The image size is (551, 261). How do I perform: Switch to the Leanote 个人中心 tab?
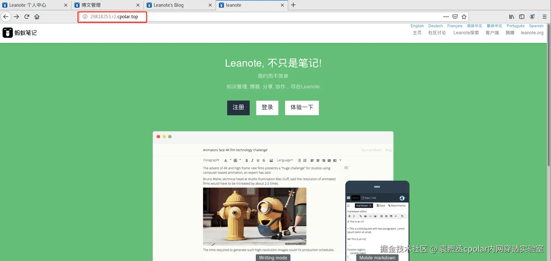tap(35, 5)
